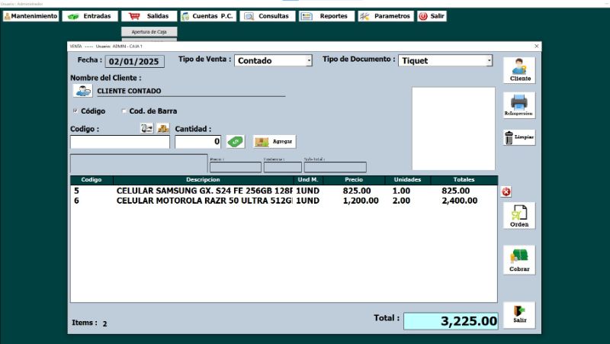
Task: Open the Consultas menu
Action: pos(268,16)
